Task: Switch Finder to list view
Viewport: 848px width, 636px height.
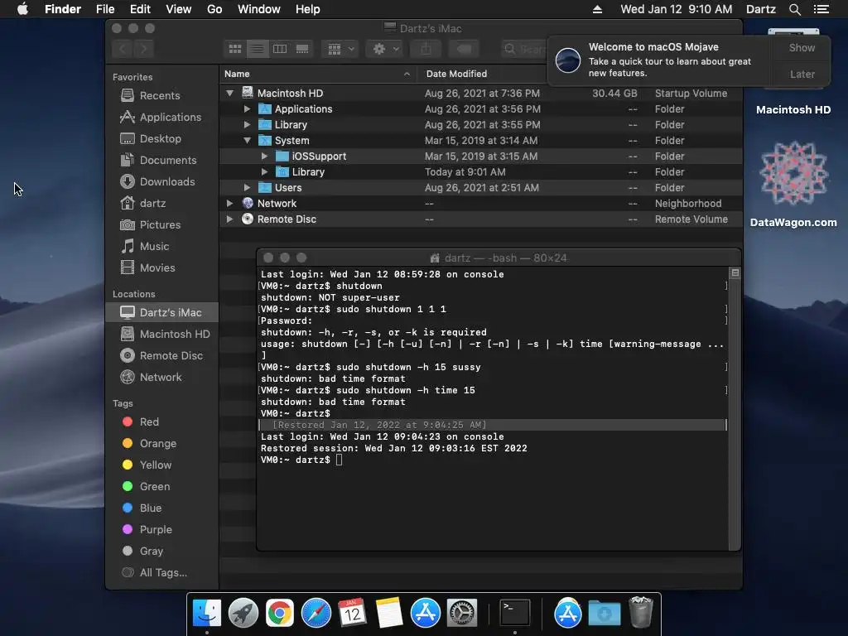Action: (258, 49)
